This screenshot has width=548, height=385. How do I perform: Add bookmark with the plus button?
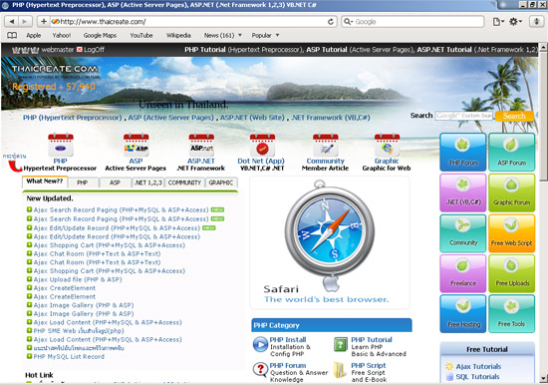(x=43, y=21)
